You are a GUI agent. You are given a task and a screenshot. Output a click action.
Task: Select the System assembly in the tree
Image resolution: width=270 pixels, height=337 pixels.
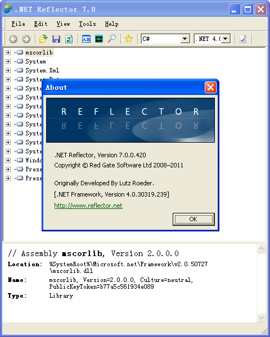point(35,61)
